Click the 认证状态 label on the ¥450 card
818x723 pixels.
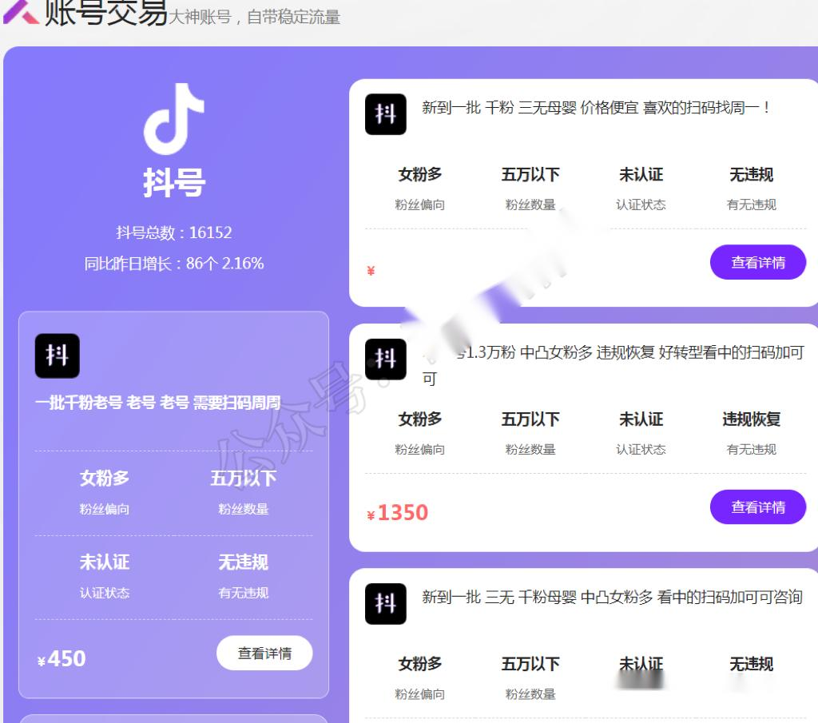105,593
